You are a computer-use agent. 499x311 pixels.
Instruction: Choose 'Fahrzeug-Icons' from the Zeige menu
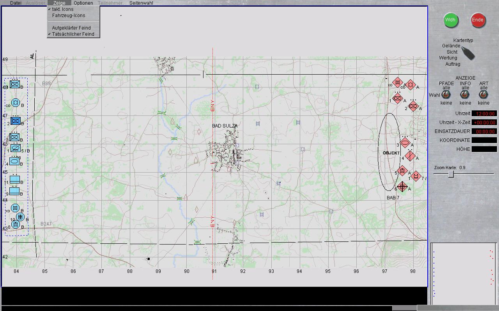(x=69, y=16)
